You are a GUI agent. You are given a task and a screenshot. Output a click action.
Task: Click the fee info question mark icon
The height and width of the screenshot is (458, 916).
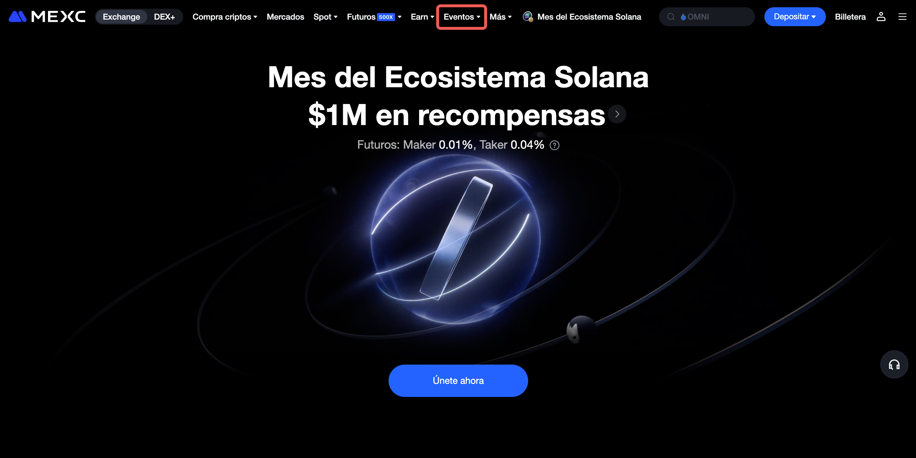[x=555, y=145]
